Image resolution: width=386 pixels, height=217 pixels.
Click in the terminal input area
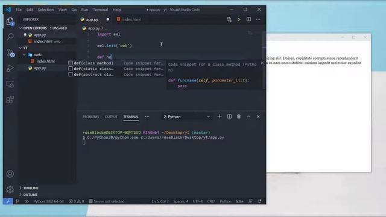(84, 142)
